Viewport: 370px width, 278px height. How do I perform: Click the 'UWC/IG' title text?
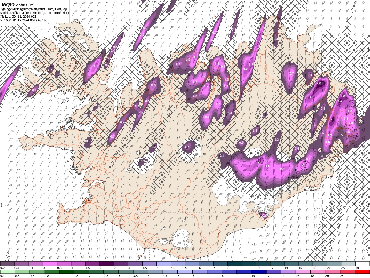(x=7, y=5)
